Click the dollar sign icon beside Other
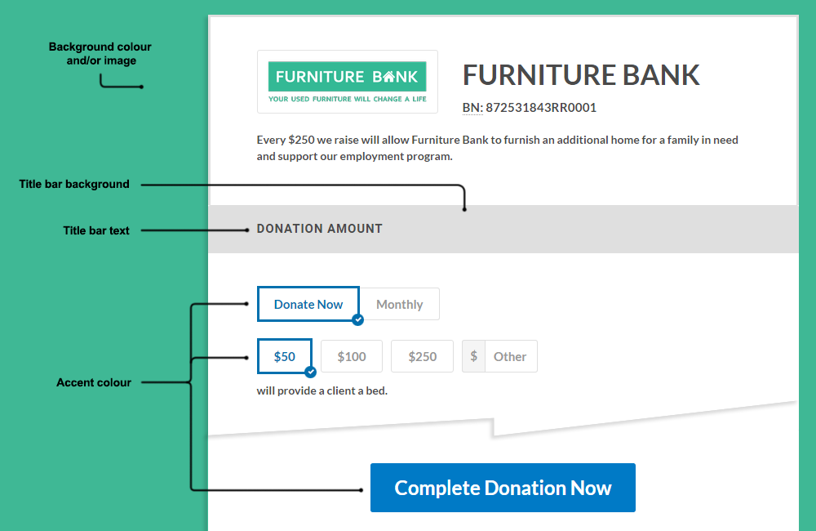Viewport: 816px width, 531px height. [x=474, y=356]
